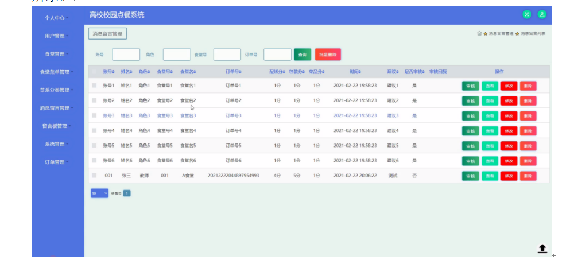Focus the 订单号 filter input field
The width and height of the screenshot is (582, 260).
tap(277, 55)
